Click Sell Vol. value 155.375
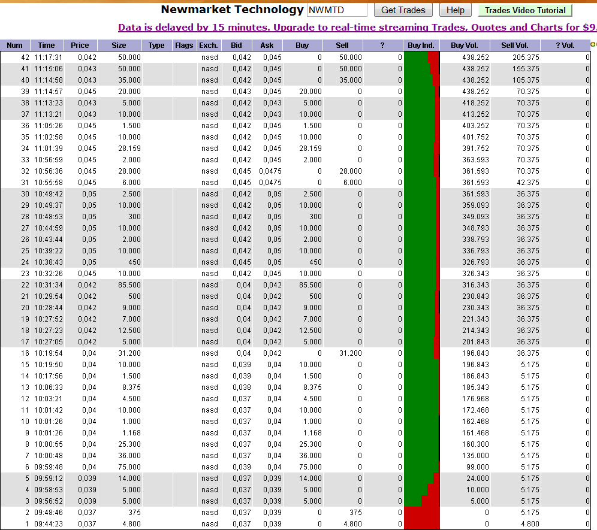Image resolution: width=597 pixels, height=530 pixels. [x=526, y=69]
